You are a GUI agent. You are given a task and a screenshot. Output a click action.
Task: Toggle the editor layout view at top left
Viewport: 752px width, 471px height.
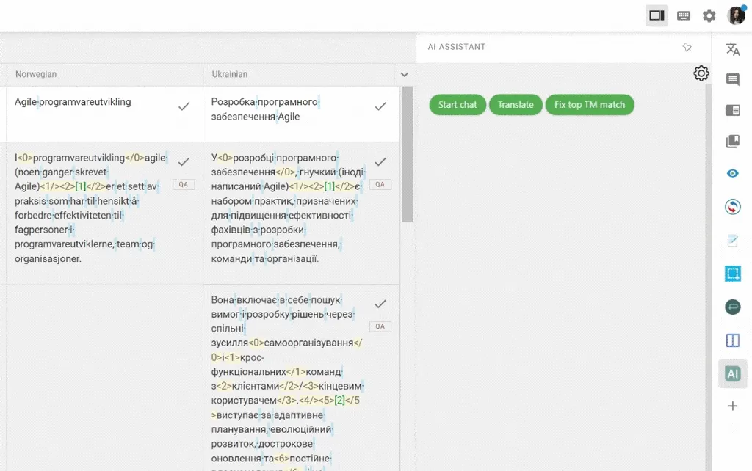pyautogui.click(x=656, y=15)
